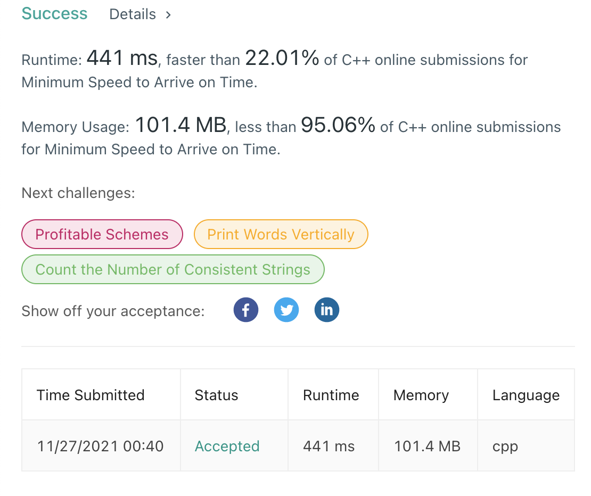The height and width of the screenshot is (496, 591).
Task: Click the Language column header
Action: click(526, 395)
